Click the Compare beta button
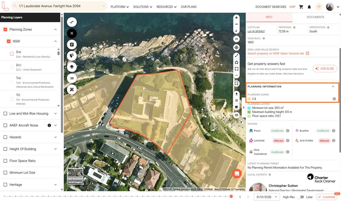 coord(326,197)
